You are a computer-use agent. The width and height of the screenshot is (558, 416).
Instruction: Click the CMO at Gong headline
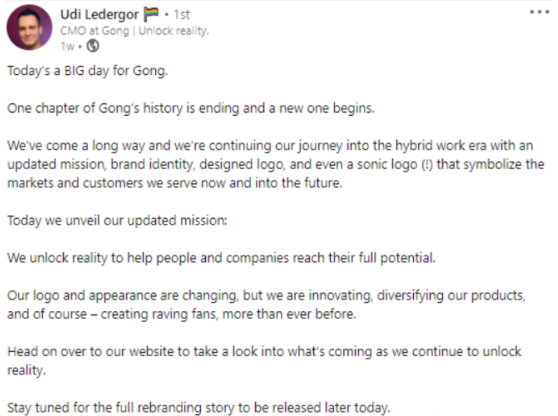pos(95,31)
